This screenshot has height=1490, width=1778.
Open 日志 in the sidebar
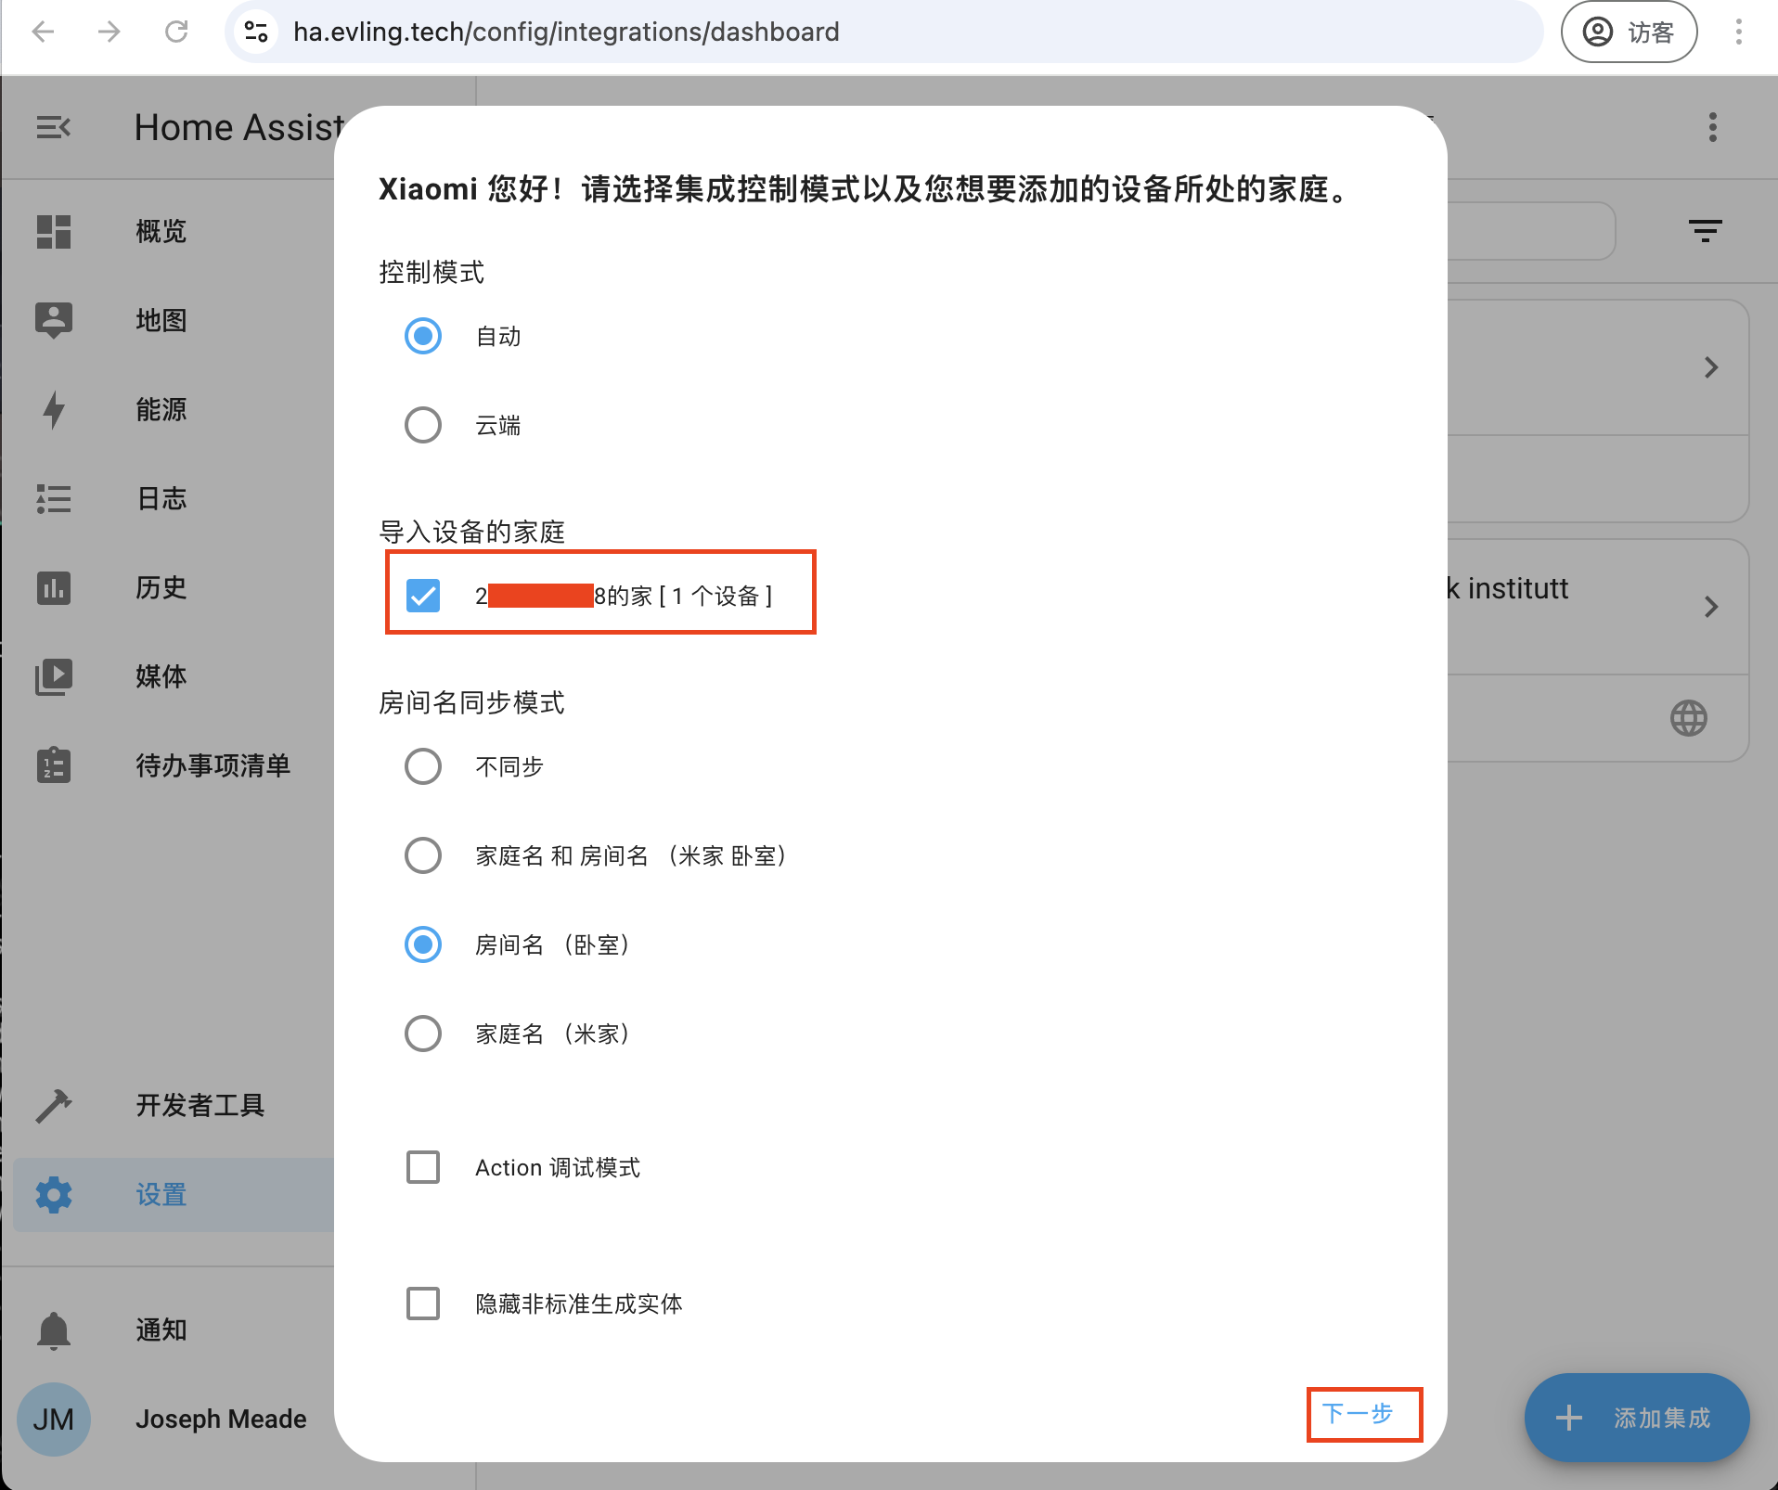click(x=161, y=499)
